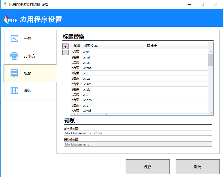Click the table scrollbar thumb
Screen dimensions: 223x177
pyautogui.click(x=211, y=60)
